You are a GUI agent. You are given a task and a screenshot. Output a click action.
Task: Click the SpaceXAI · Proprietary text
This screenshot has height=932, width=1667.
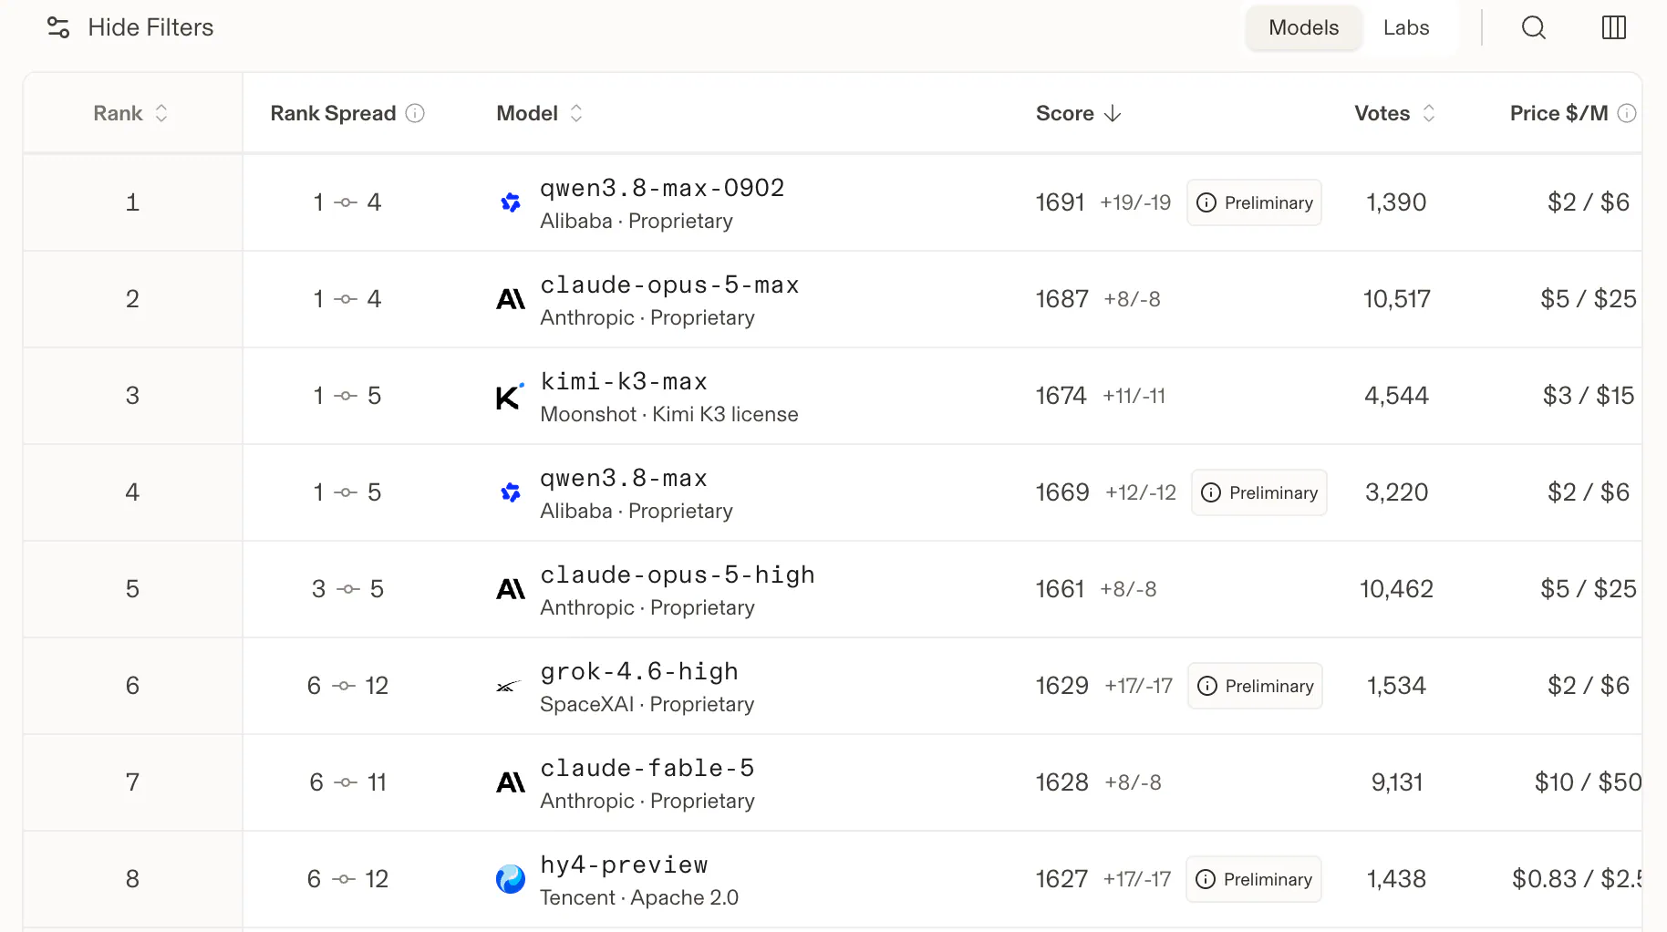[x=647, y=704]
